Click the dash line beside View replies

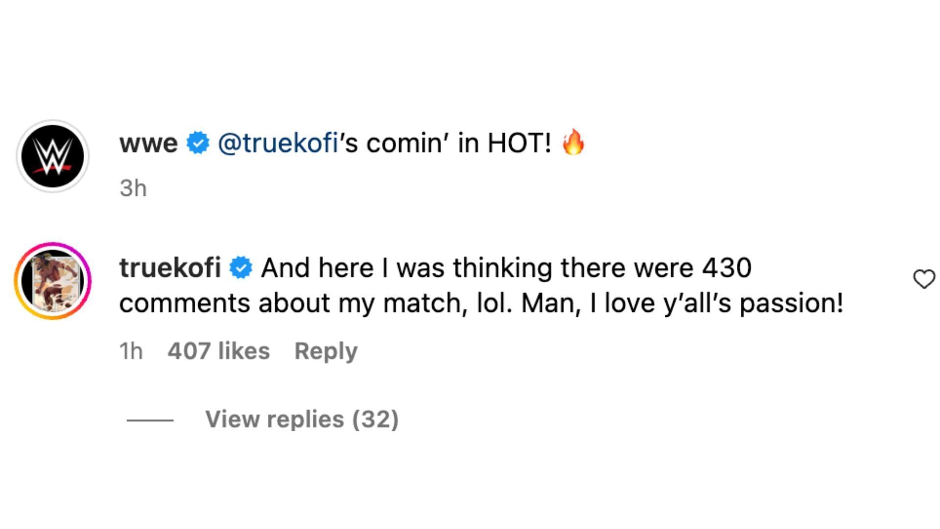(x=150, y=420)
